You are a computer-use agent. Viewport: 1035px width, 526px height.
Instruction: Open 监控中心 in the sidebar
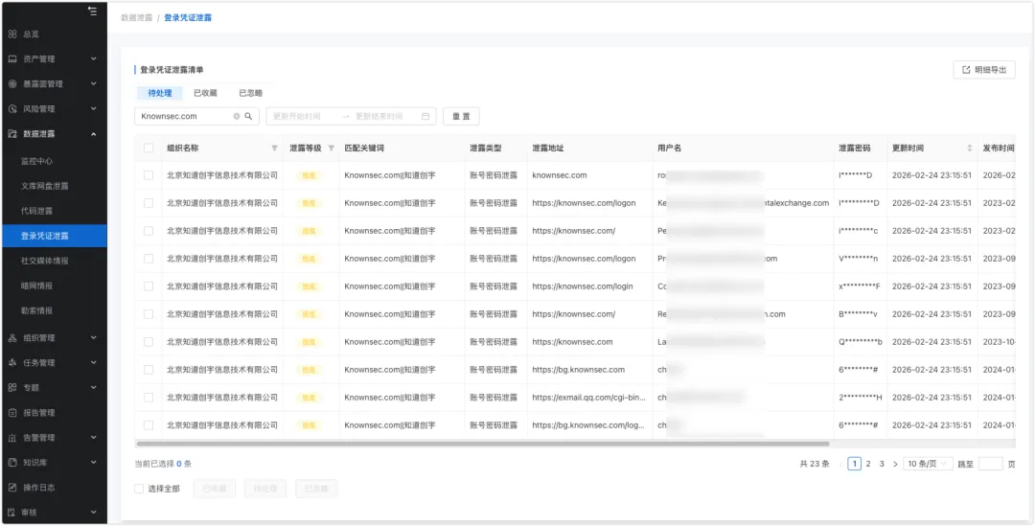[37, 161]
